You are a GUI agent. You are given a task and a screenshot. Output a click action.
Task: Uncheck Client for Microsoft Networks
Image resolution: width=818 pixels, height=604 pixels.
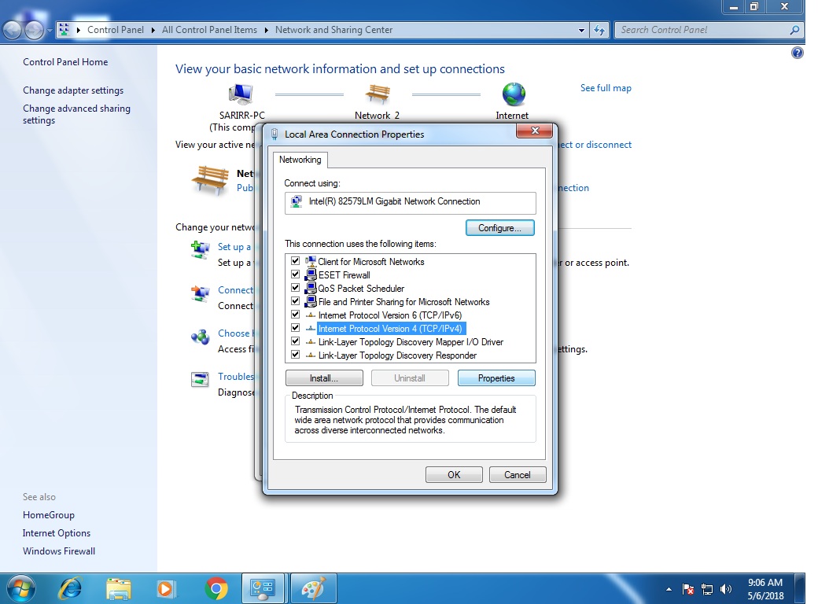(295, 261)
